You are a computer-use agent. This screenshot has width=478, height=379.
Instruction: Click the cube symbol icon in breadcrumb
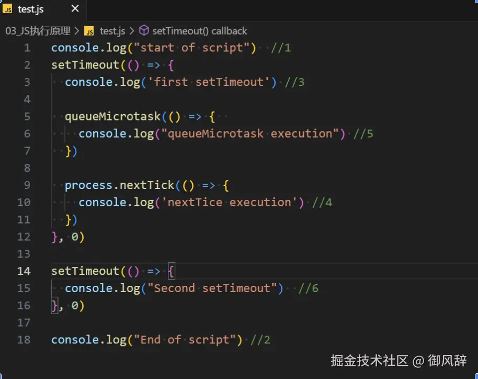(x=144, y=30)
